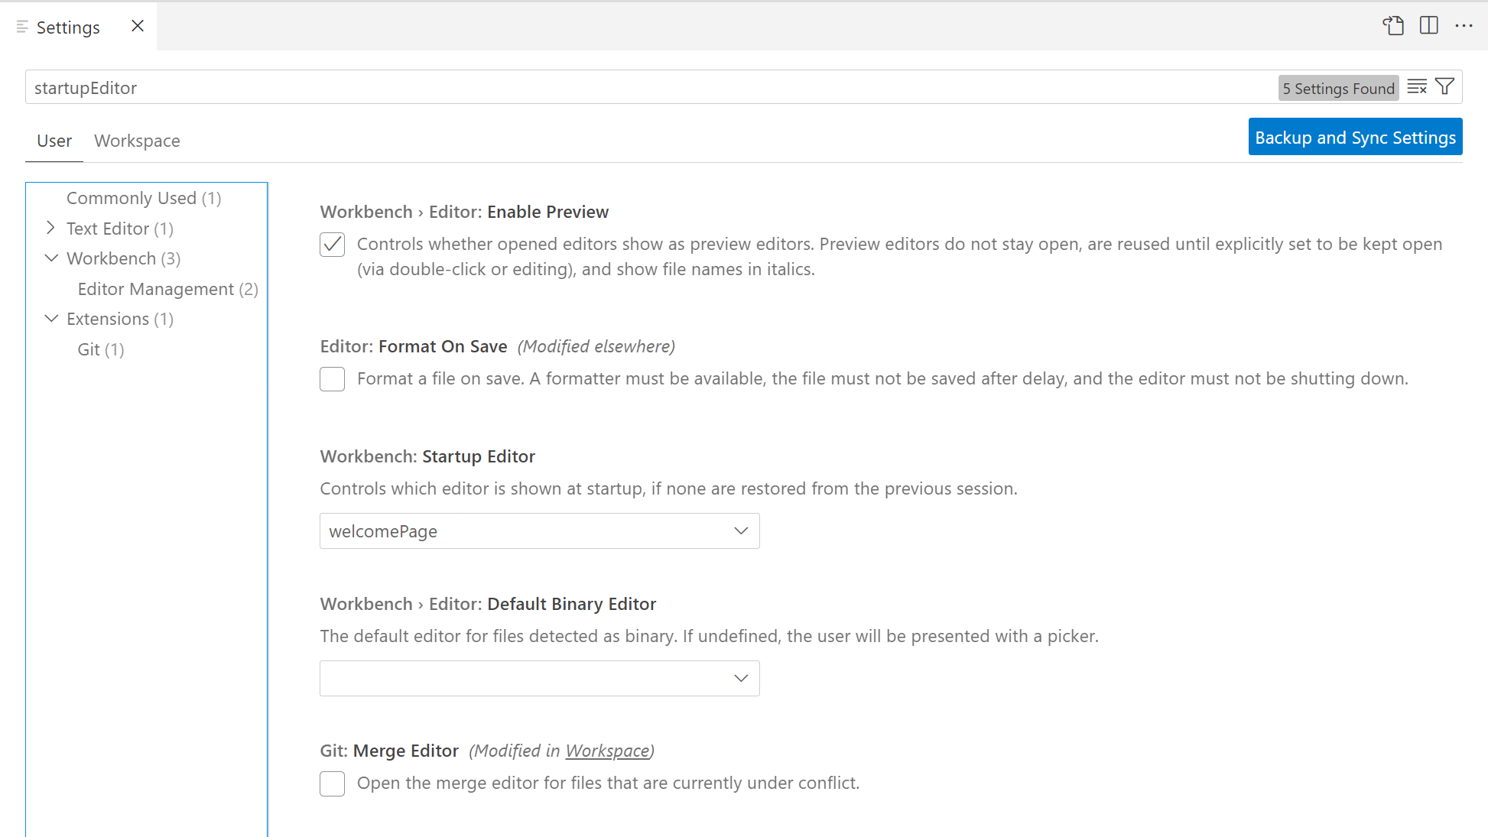Expand the Text Editor tree item
This screenshot has height=837, width=1488.
click(x=51, y=228)
